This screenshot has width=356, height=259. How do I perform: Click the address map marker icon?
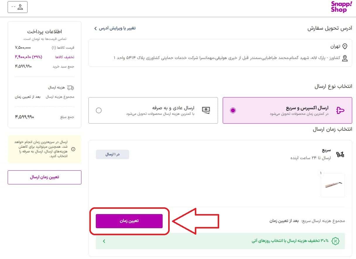click(345, 58)
